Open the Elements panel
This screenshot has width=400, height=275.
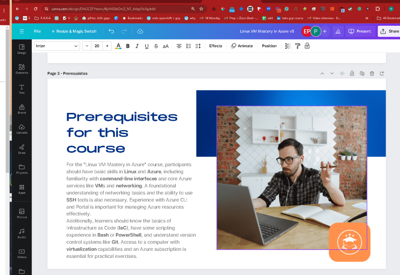pos(22,69)
